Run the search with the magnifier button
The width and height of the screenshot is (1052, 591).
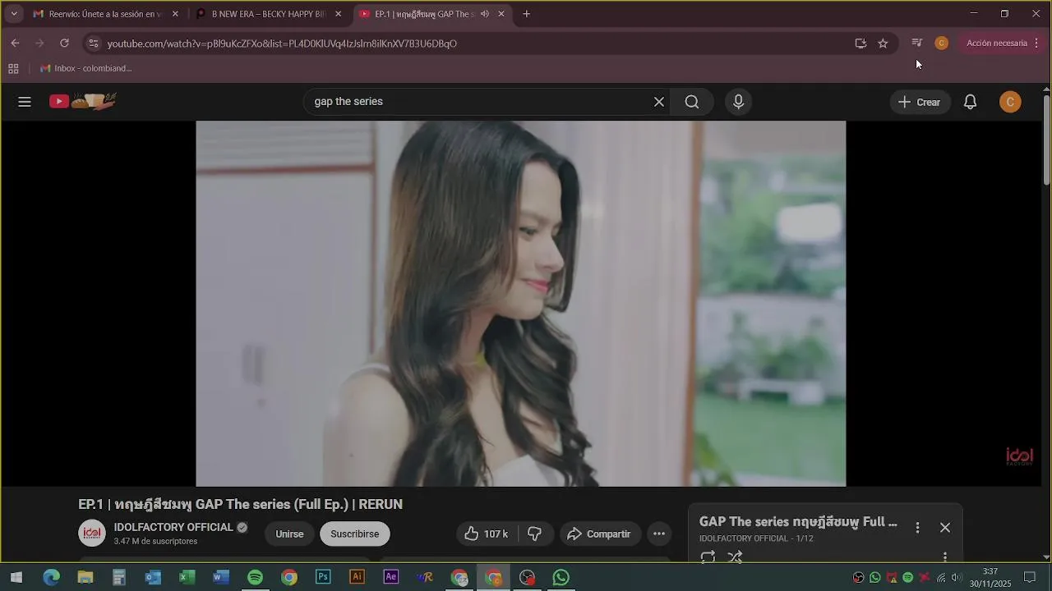692,102
